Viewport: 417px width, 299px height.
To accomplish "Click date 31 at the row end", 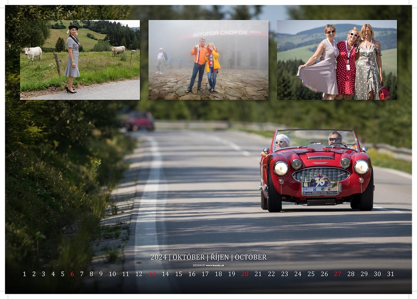I will [x=391, y=274].
